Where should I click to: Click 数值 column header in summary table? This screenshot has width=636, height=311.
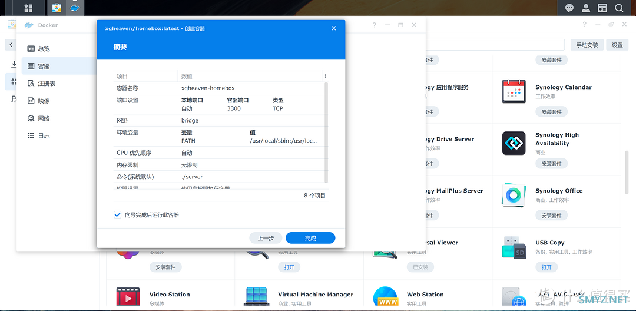tap(250, 76)
